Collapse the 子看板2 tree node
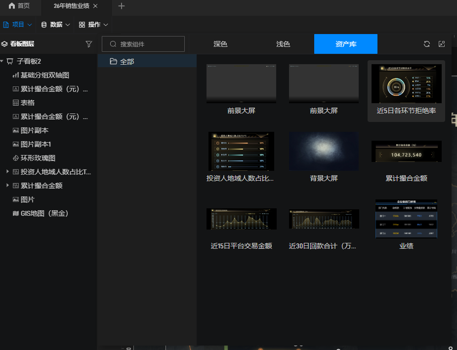Viewport: 457px width, 350px height. 2,61
